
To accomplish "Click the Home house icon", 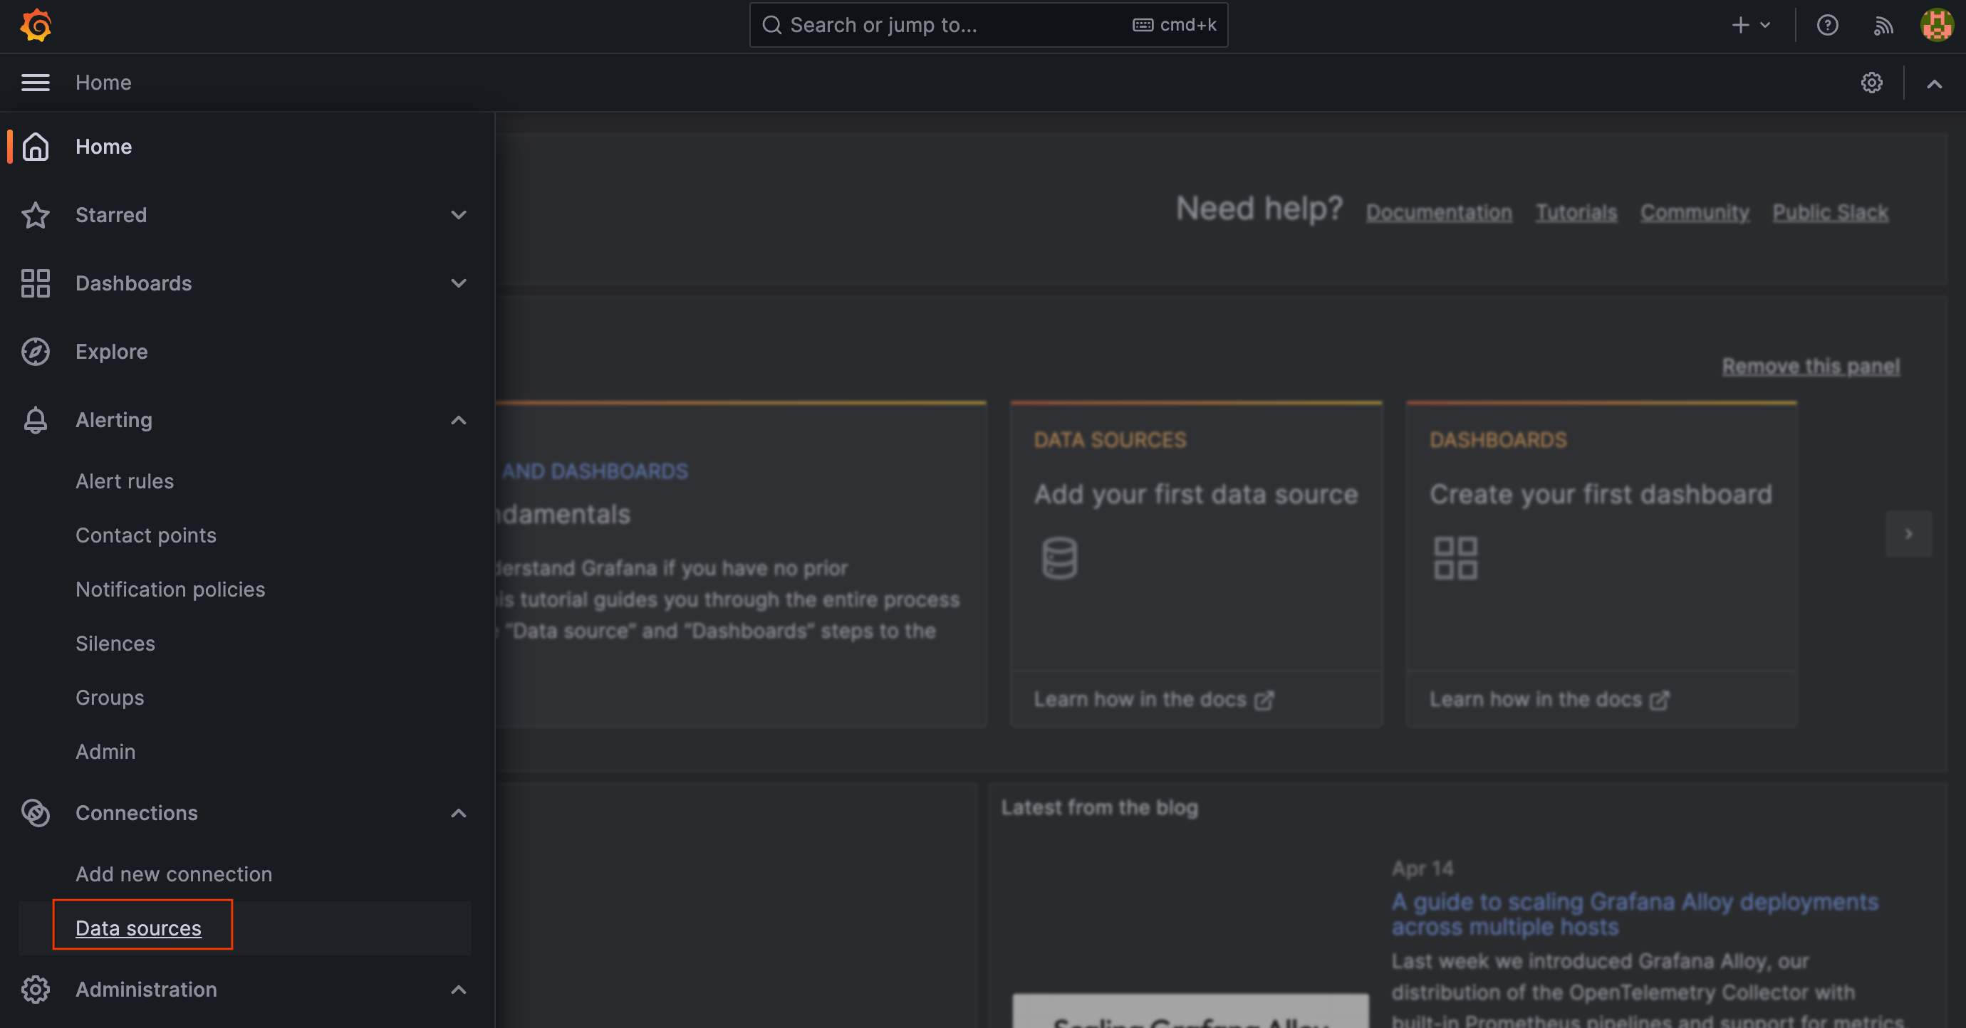I will tap(35, 145).
